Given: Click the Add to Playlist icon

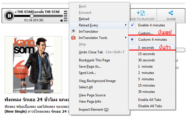Looking at the screenshot, I should [x=141, y=13].
